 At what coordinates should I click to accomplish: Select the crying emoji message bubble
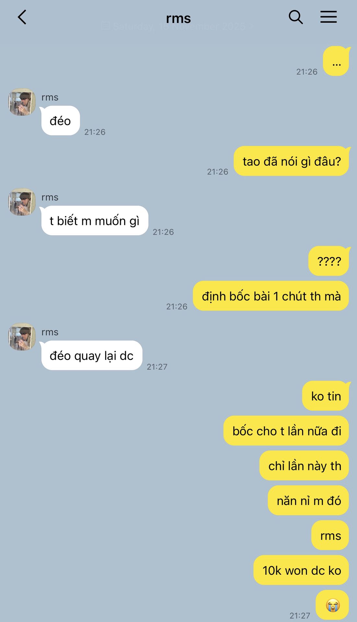[332, 605]
